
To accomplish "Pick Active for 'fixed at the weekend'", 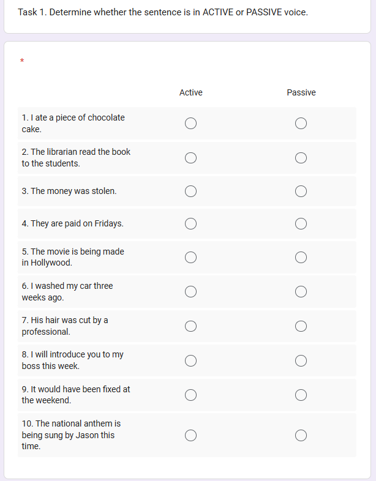I will click(x=190, y=395).
